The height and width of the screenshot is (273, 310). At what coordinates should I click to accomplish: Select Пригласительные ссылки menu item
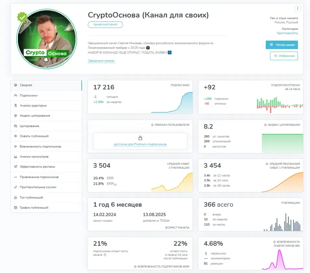46,187
